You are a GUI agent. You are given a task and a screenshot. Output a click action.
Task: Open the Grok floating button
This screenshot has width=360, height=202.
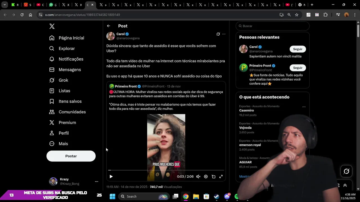coord(346,171)
